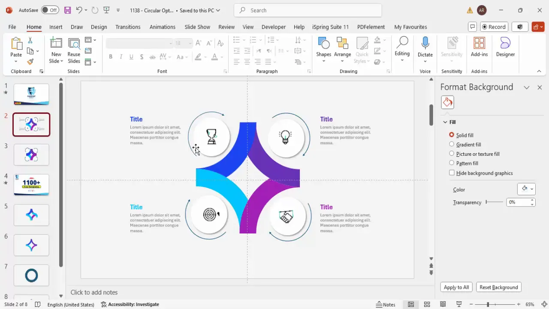This screenshot has height=309, width=549.
Task: Open the iSpring Suite 11 tab
Action: coord(330,27)
